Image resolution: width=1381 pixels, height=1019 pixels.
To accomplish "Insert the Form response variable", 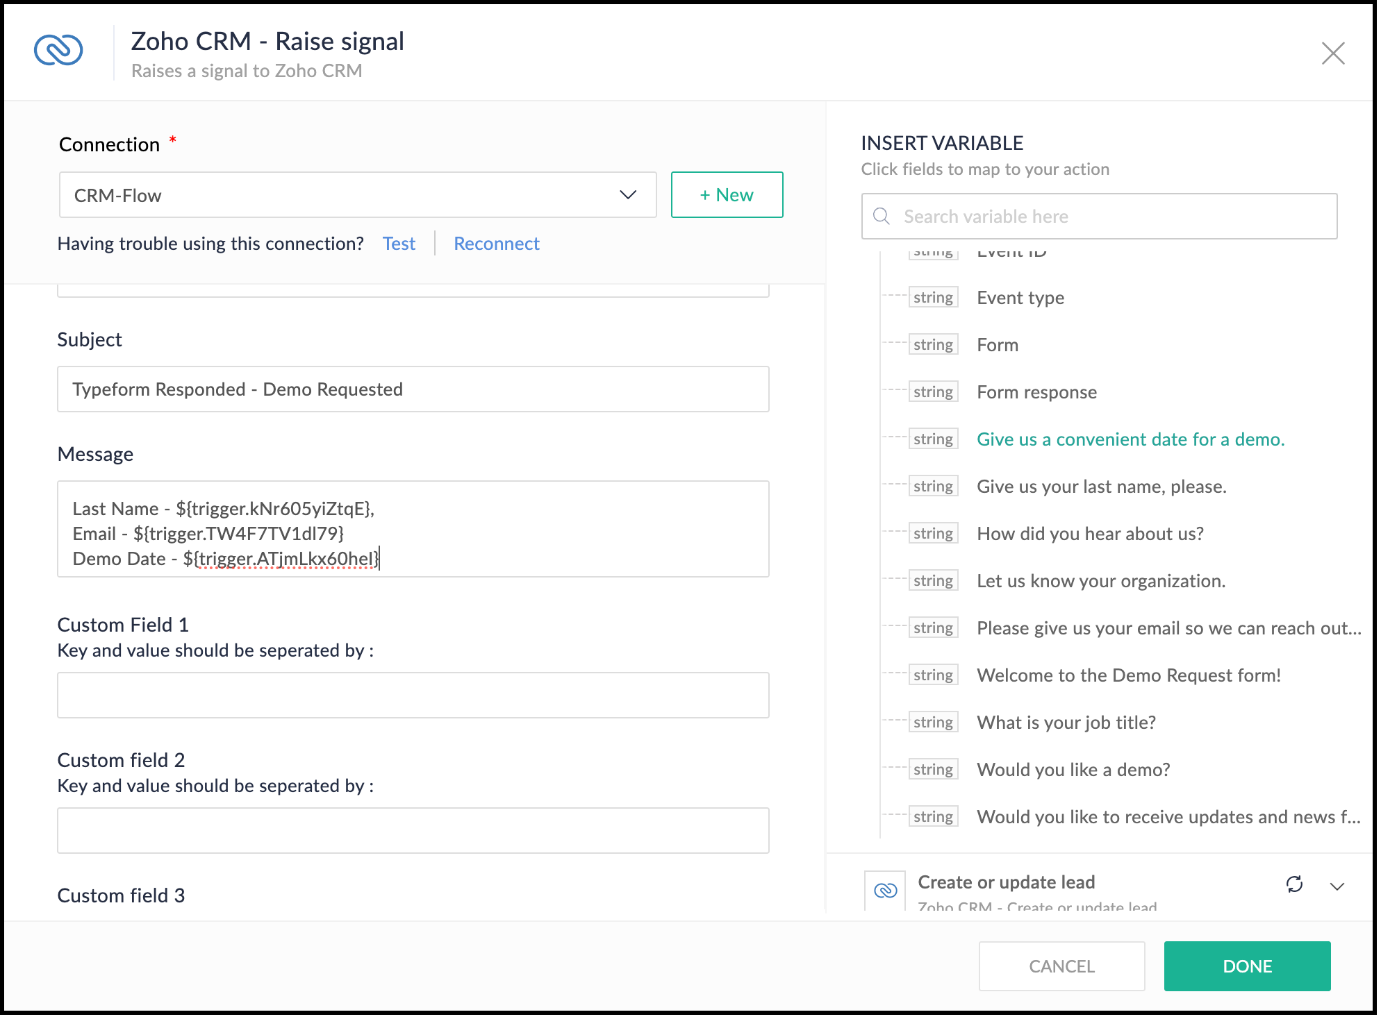I will tap(1036, 392).
